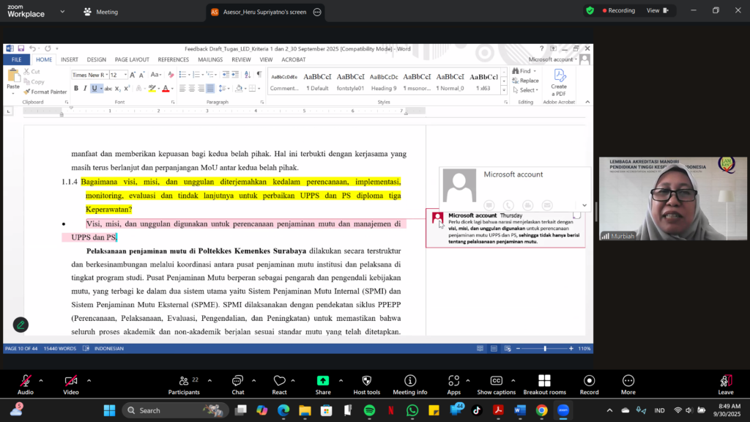Screen dimensions: 750x422
Task: Click the Sort icon
Action: [248, 75]
